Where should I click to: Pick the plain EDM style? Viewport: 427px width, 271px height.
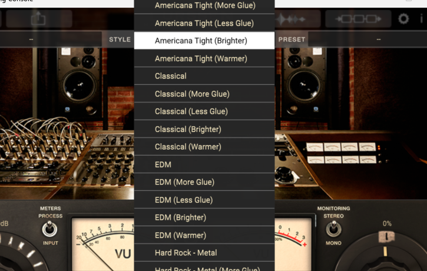tap(204, 164)
